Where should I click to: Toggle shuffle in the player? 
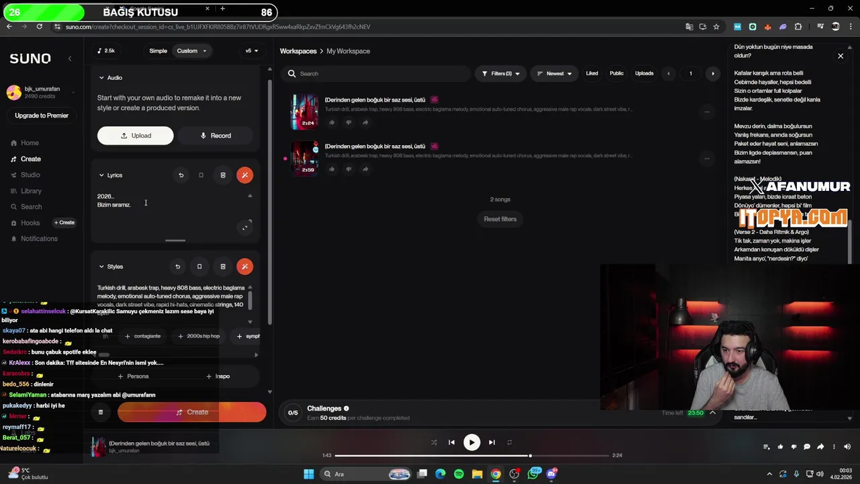(434, 442)
